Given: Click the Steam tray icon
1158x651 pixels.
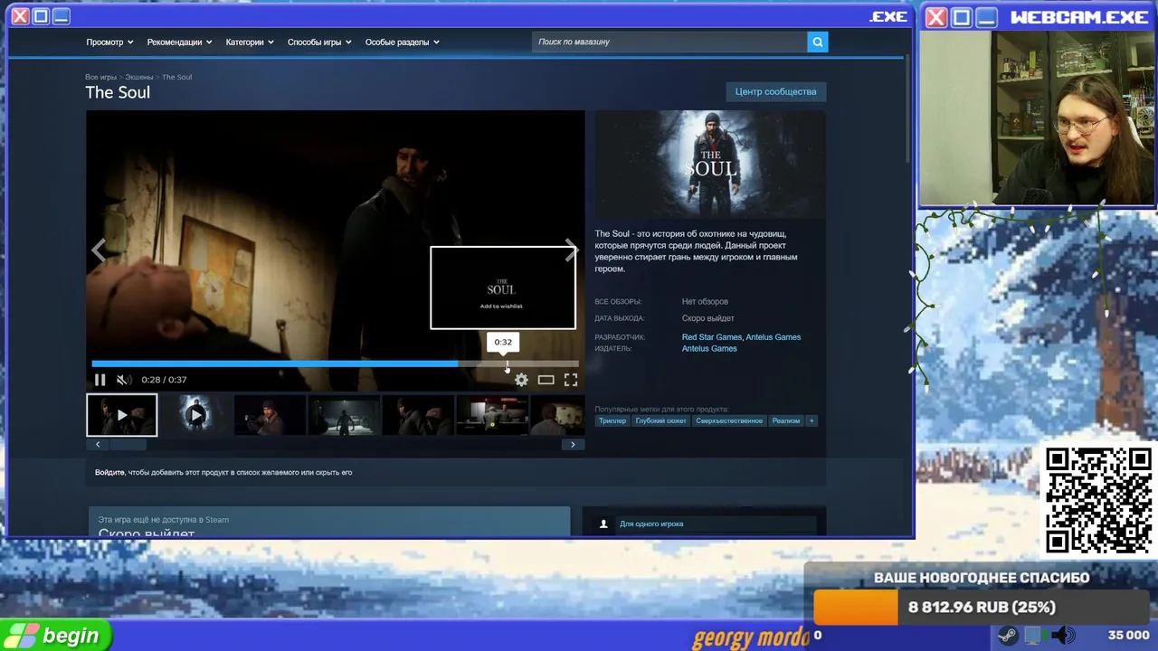Looking at the screenshot, I should (x=1007, y=636).
